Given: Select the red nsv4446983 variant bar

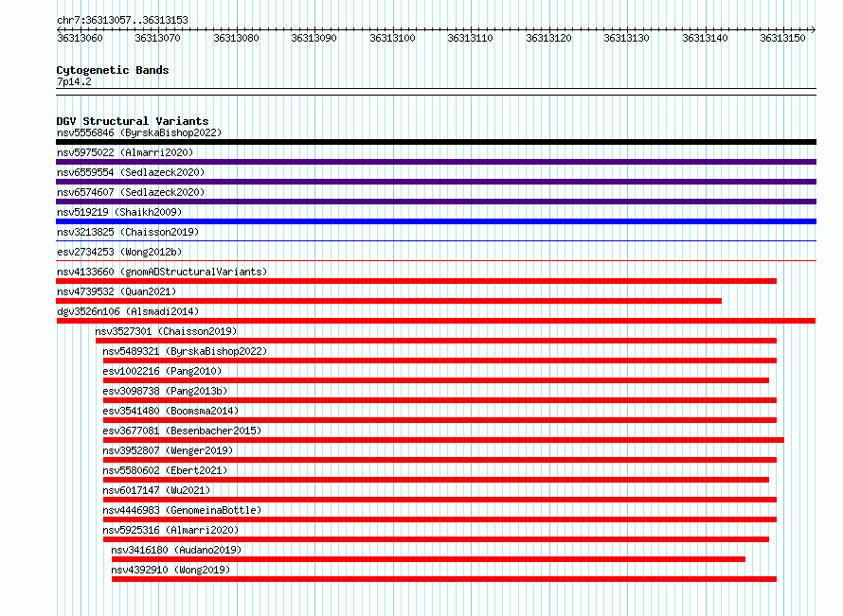Looking at the screenshot, I should click(439, 519).
